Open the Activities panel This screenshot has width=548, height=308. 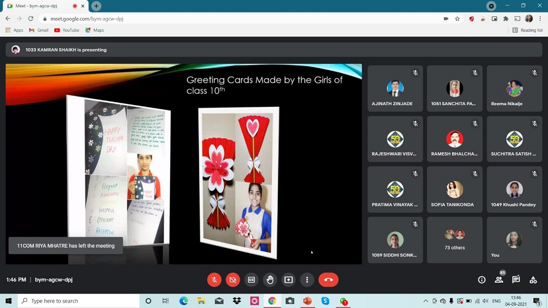(x=533, y=280)
